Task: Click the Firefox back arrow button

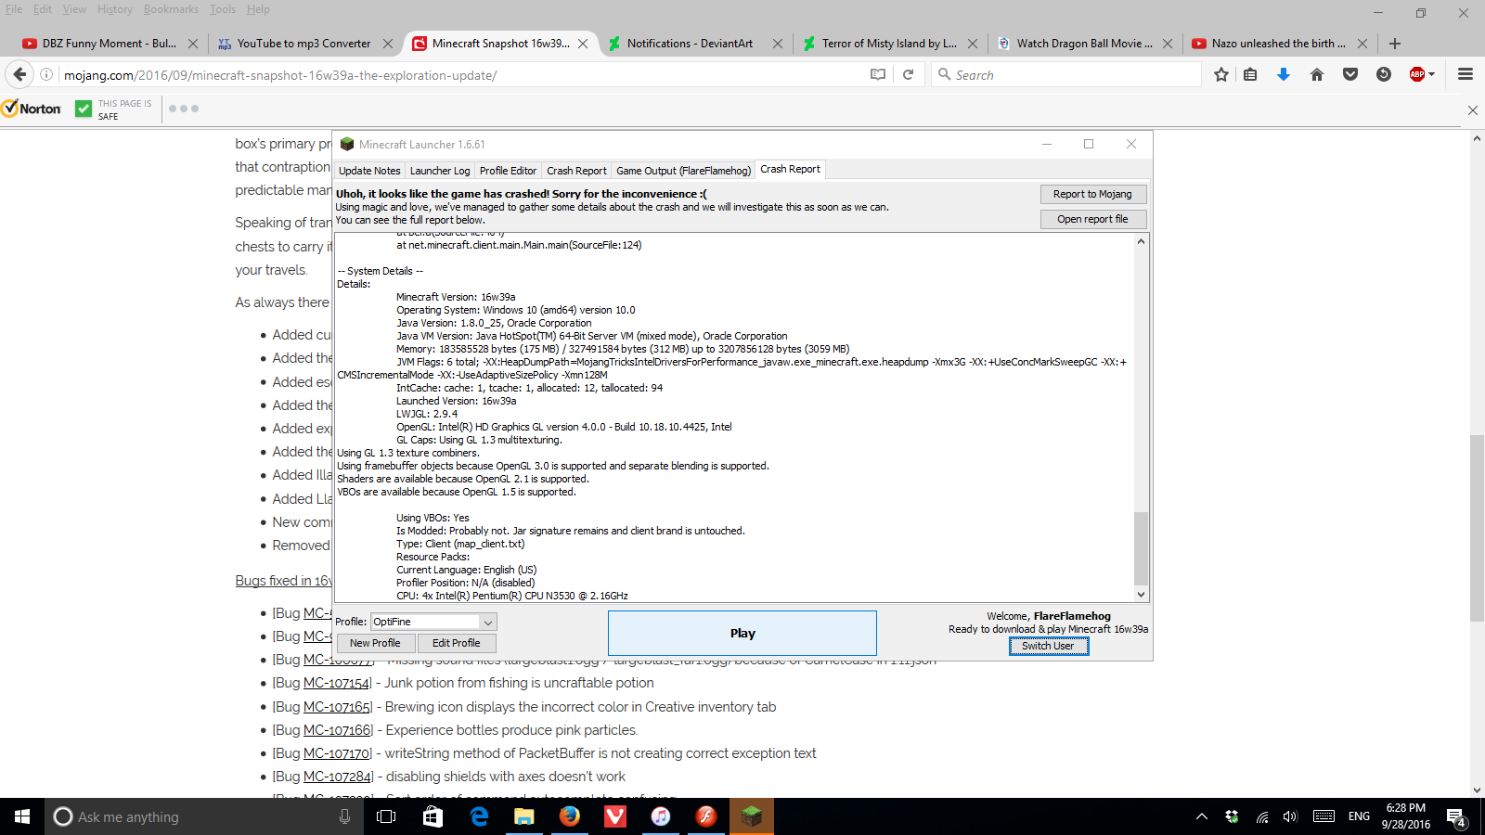Action: pyautogui.click(x=19, y=74)
